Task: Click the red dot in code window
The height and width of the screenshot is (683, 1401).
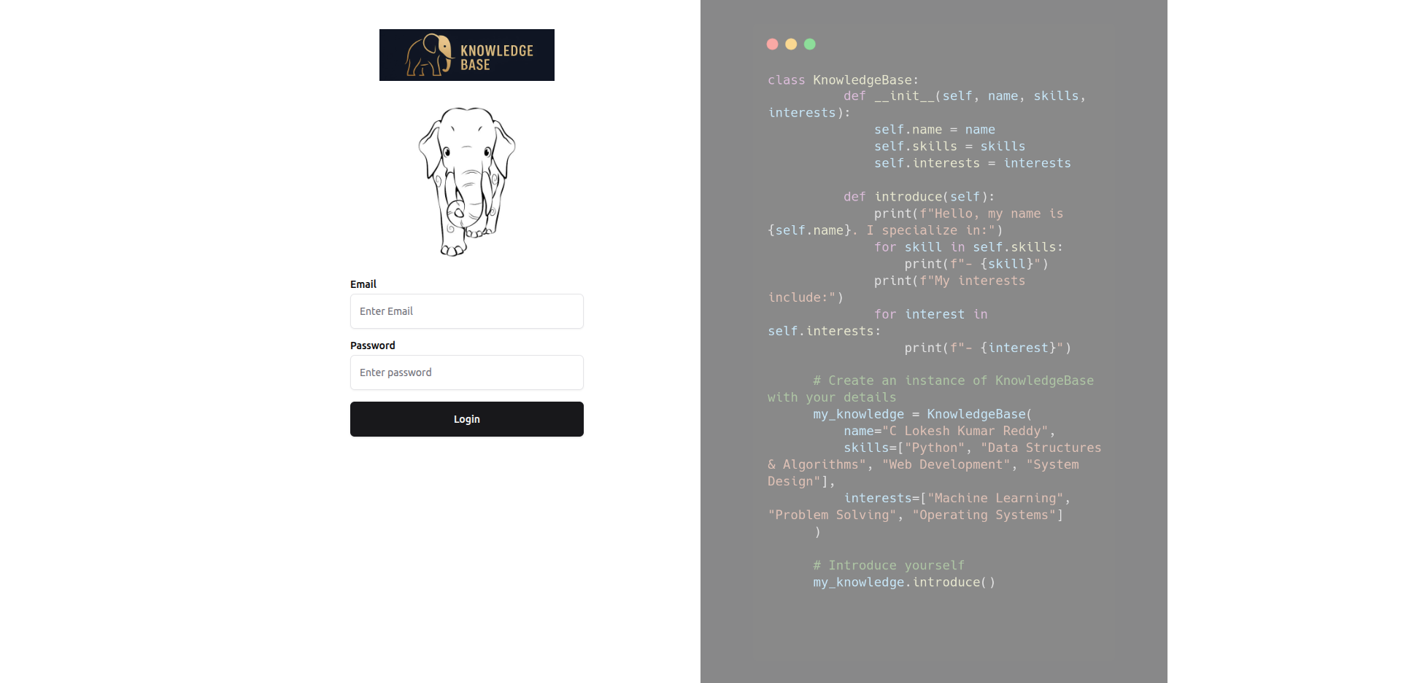Action: point(772,44)
